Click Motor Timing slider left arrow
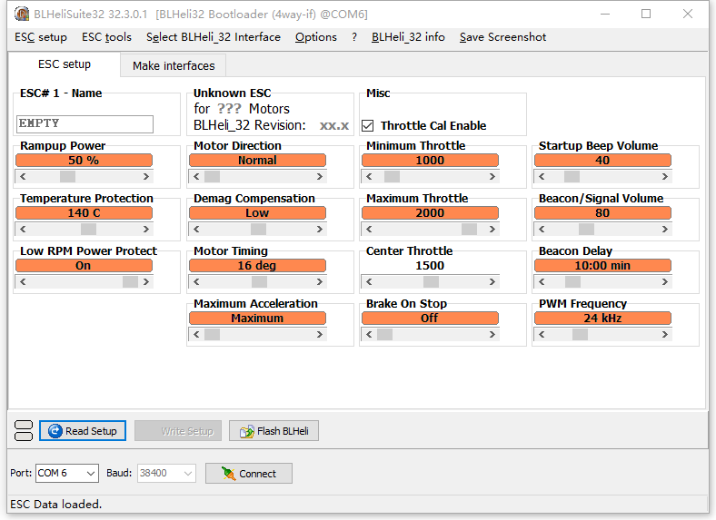 196,282
